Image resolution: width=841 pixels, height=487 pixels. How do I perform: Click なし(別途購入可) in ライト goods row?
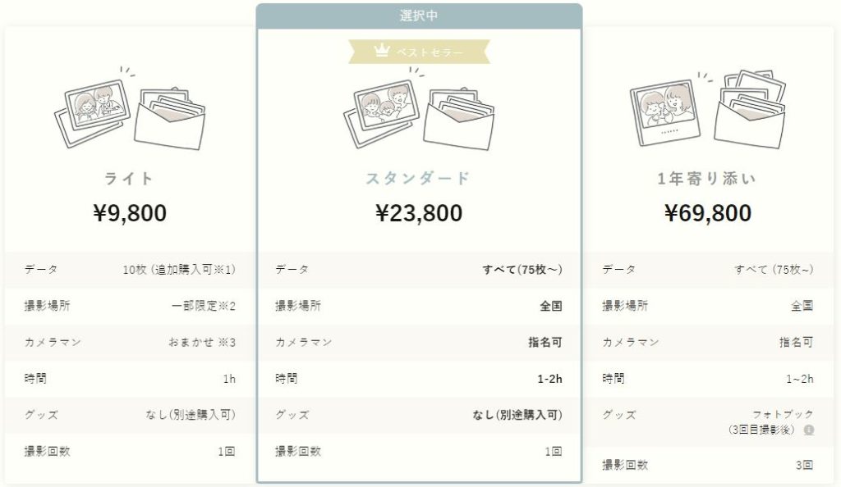(x=191, y=415)
